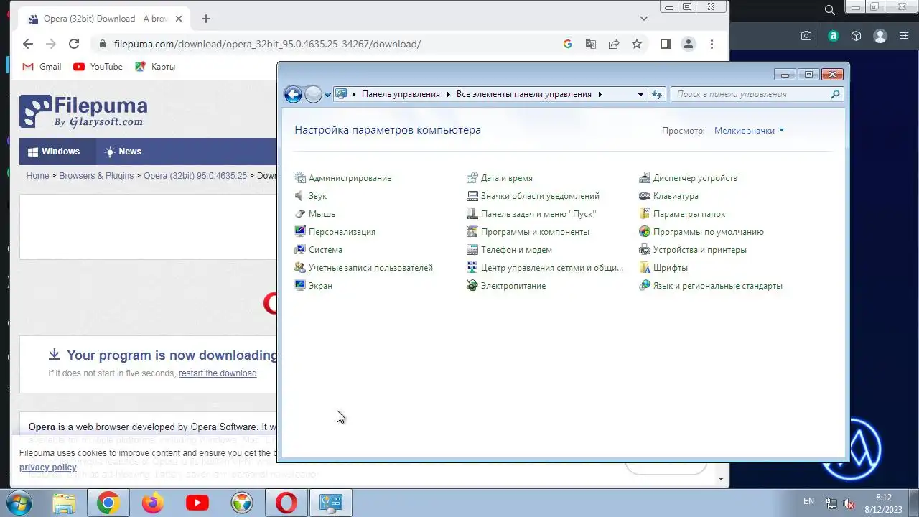Open the Chrome profile avatar
919x517 pixels.
pyautogui.click(x=688, y=44)
